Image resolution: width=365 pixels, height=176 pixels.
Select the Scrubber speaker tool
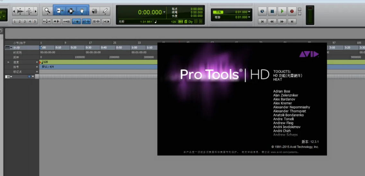(94, 11)
